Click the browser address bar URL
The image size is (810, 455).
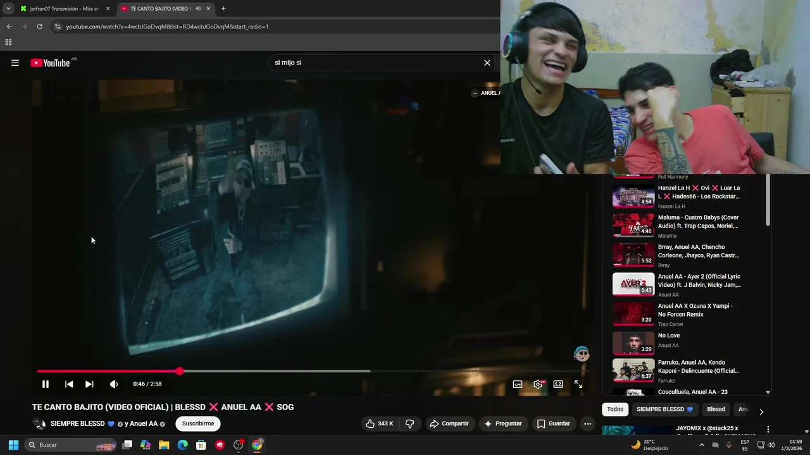[x=167, y=27]
